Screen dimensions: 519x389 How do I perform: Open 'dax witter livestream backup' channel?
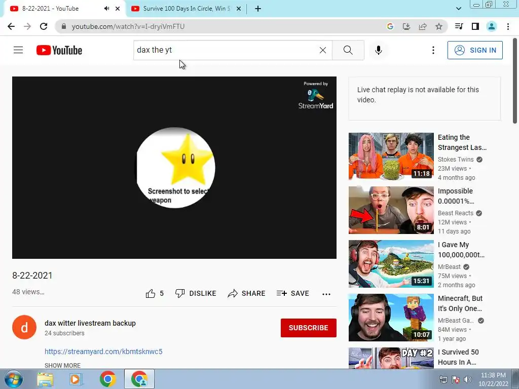[x=90, y=323]
